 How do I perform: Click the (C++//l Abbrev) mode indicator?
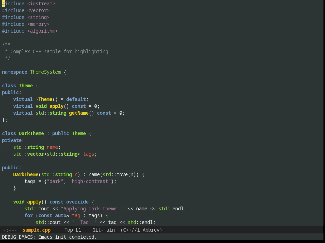141,230
